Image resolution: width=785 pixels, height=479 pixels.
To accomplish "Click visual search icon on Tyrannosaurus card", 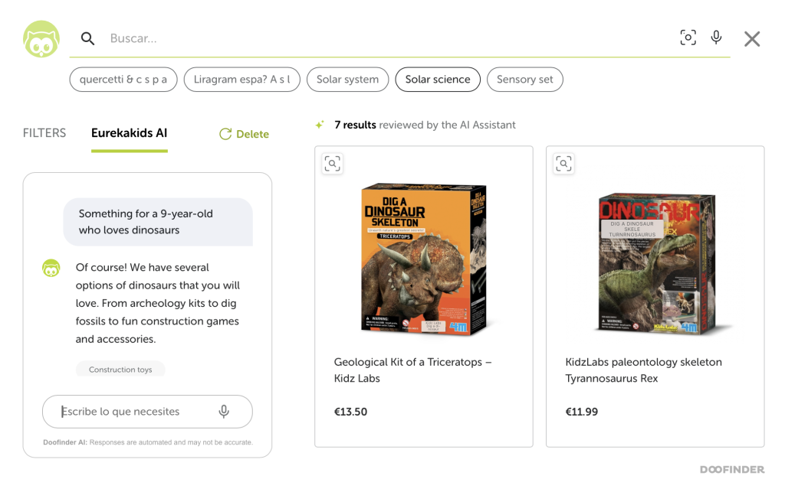I will tap(563, 163).
